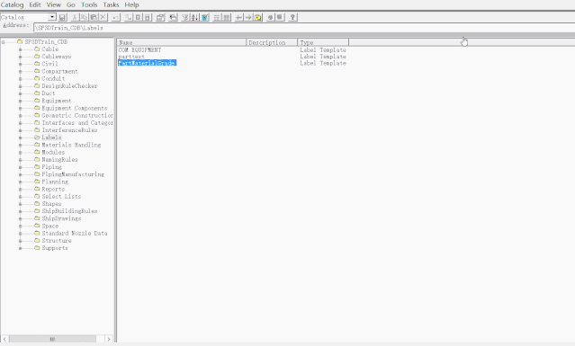The width and height of the screenshot is (575, 346).
Task: Click the Paste toolbar icon
Action: point(94,17)
